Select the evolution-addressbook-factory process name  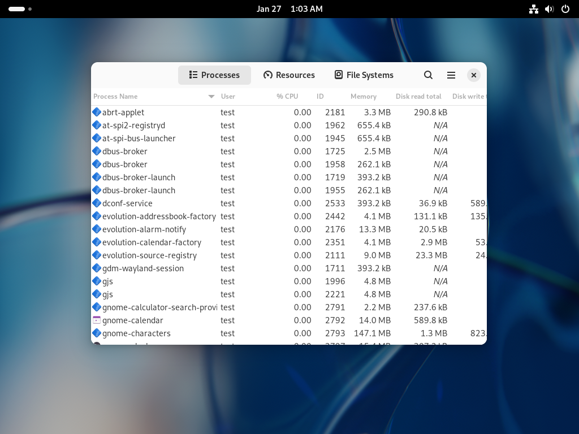159,216
